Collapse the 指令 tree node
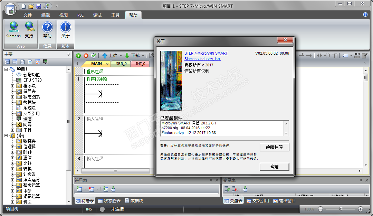This screenshot has width=373, height=216. point(6,135)
